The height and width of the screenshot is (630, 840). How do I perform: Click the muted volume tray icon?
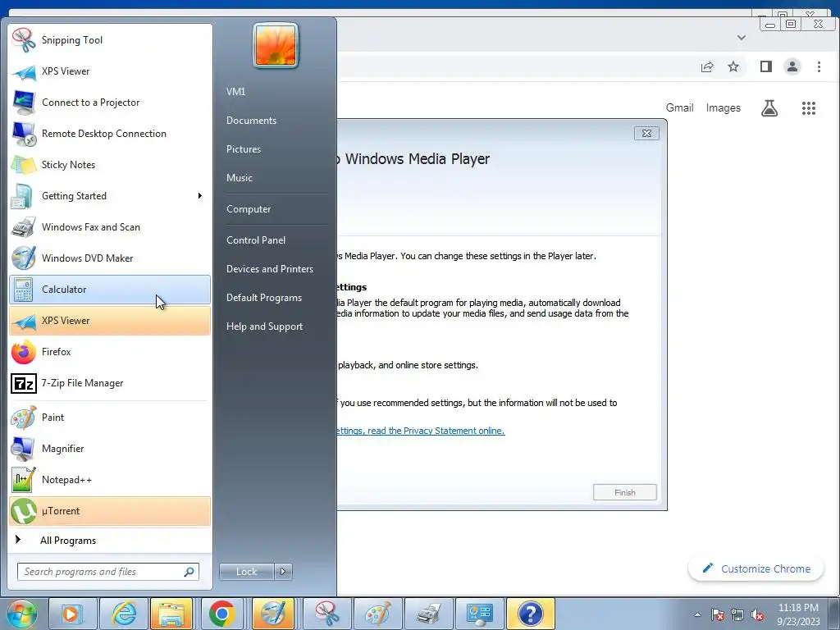tap(757, 614)
